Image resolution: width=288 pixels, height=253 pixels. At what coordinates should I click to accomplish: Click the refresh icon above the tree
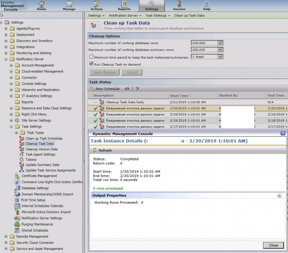[2, 15]
